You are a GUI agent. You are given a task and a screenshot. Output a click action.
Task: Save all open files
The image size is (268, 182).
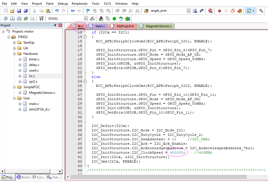point(25,11)
